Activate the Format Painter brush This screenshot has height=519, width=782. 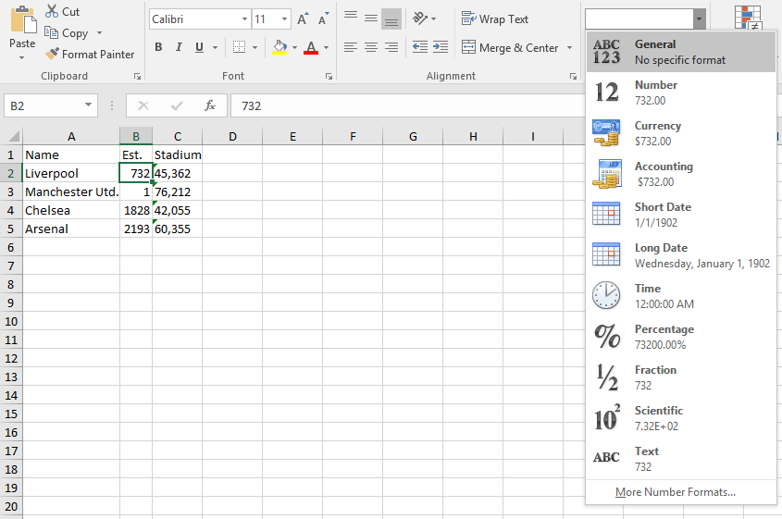[52, 54]
